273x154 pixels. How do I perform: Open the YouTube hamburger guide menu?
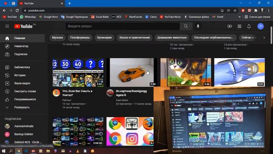pos(7,26)
